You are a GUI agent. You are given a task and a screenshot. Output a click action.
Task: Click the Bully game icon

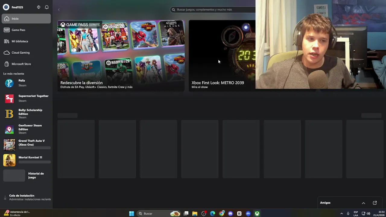click(x=9, y=114)
